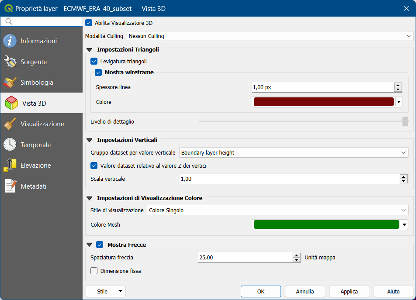This screenshot has width=416, height=300.
Task: Collapse Impostazioni di Visualizzazione Colore section
Action: point(90,198)
